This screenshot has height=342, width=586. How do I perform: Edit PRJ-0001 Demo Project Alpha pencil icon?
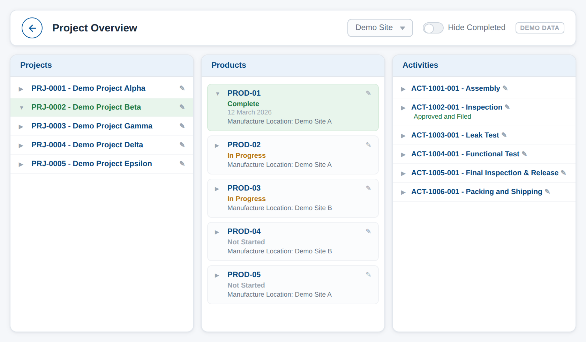tap(182, 88)
